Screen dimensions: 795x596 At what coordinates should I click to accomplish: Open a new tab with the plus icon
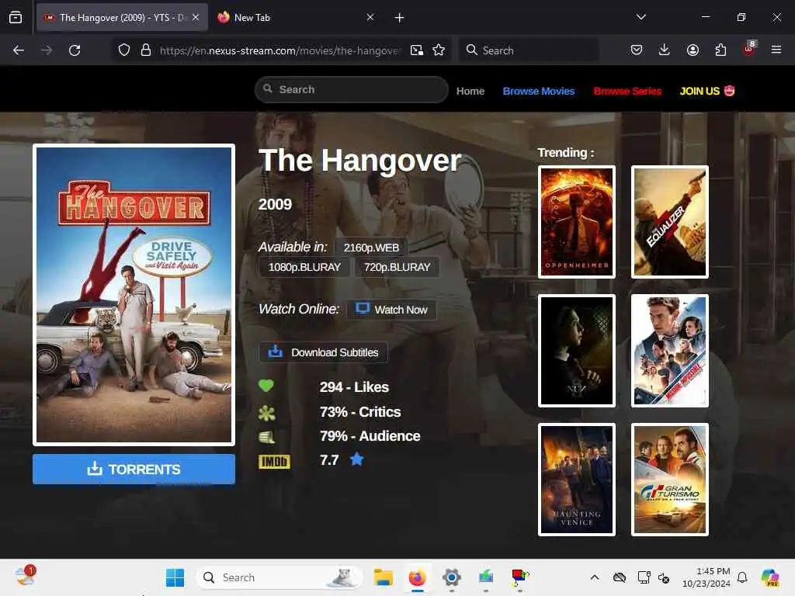tap(400, 18)
